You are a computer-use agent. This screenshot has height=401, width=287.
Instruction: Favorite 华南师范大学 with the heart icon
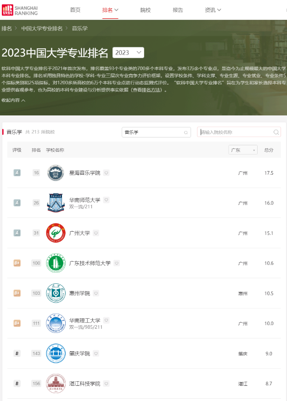click(x=106, y=200)
